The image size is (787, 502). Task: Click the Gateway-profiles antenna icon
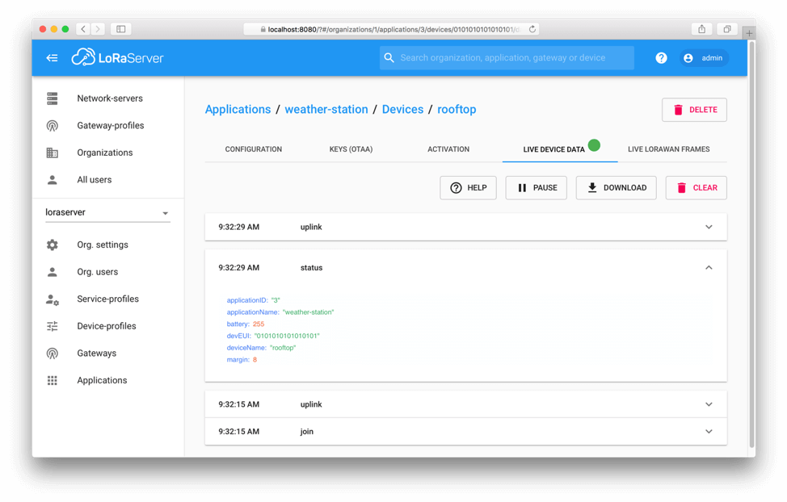(53, 125)
